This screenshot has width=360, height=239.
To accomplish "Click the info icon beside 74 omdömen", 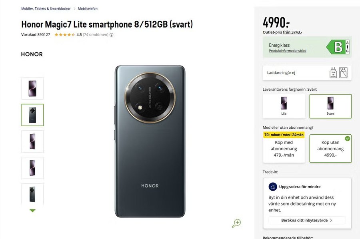I will (112, 35).
